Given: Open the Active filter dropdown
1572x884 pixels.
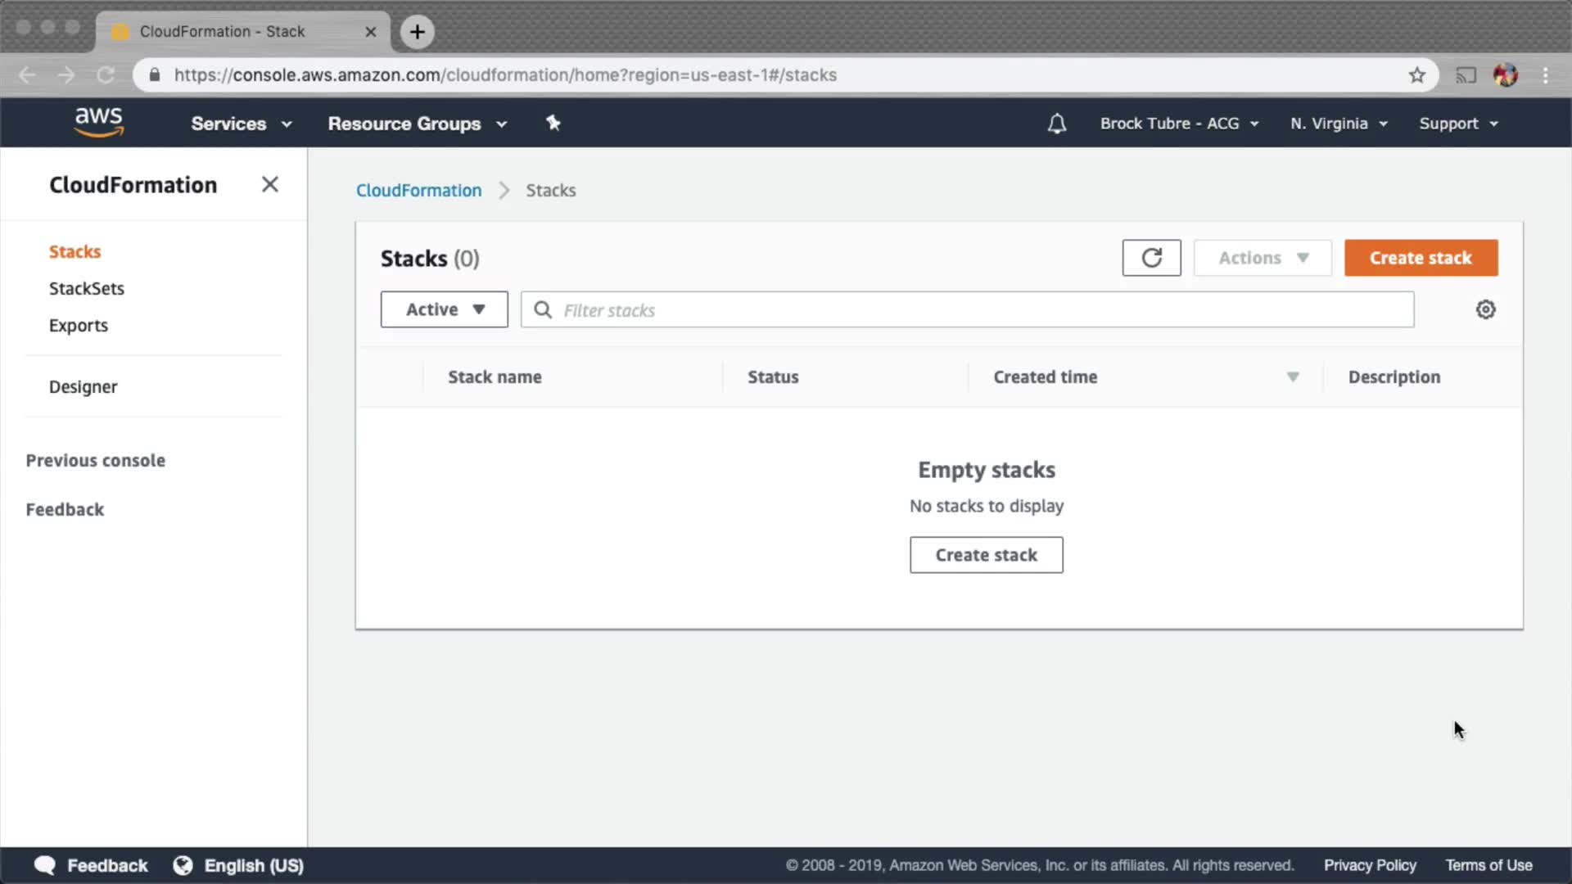Looking at the screenshot, I should point(444,309).
